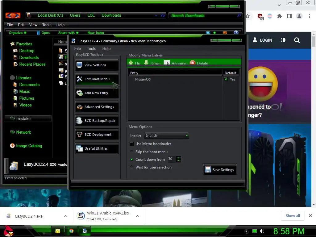Bookmark this page with Chrome star
Viewport: 316px width, 237px height.
247,16
